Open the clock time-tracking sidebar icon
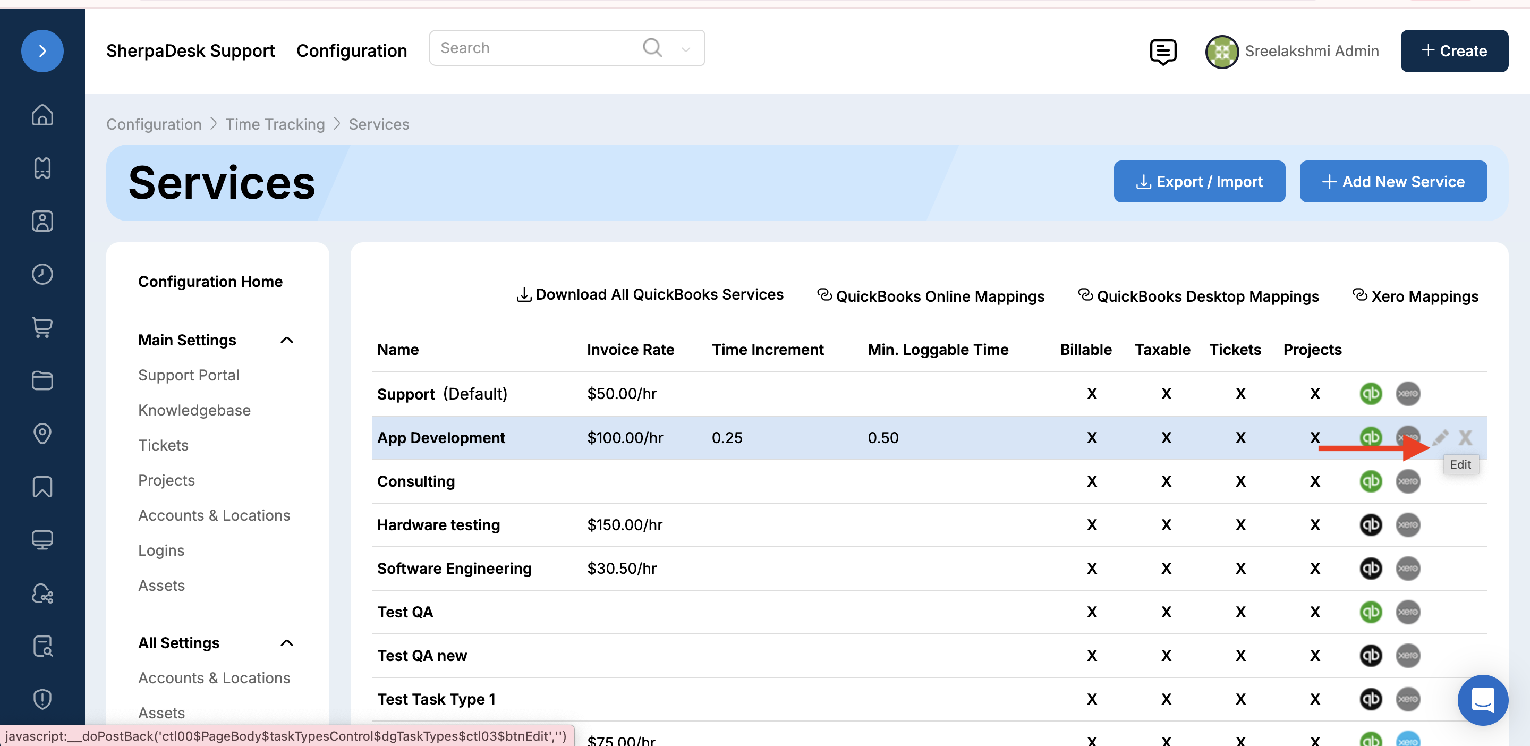The width and height of the screenshot is (1530, 746). 42,274
